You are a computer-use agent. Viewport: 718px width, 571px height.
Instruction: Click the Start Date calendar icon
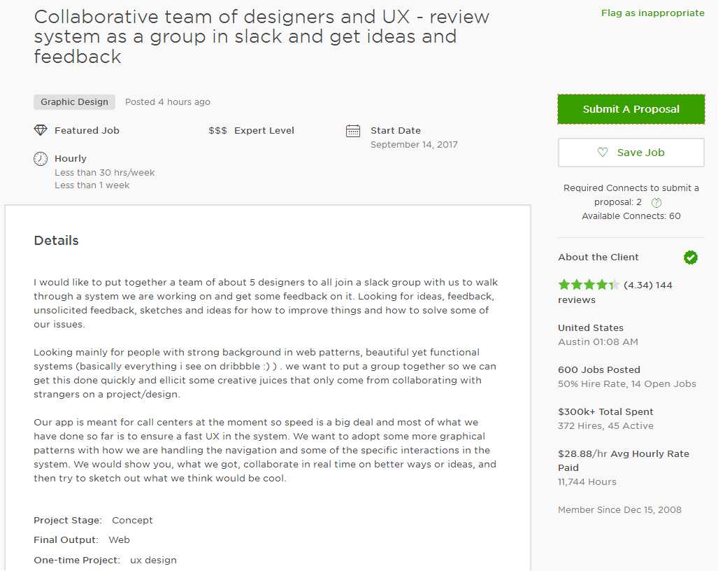click(x=354, y=130)
